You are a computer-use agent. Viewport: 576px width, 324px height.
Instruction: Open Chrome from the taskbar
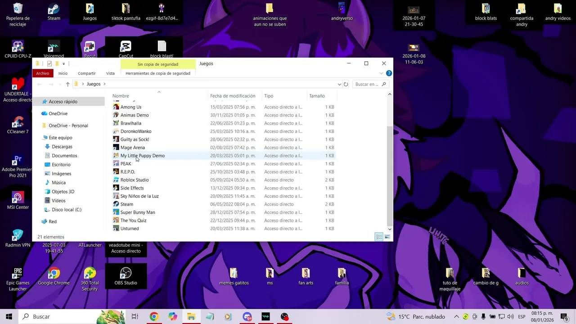pos(154,317)
